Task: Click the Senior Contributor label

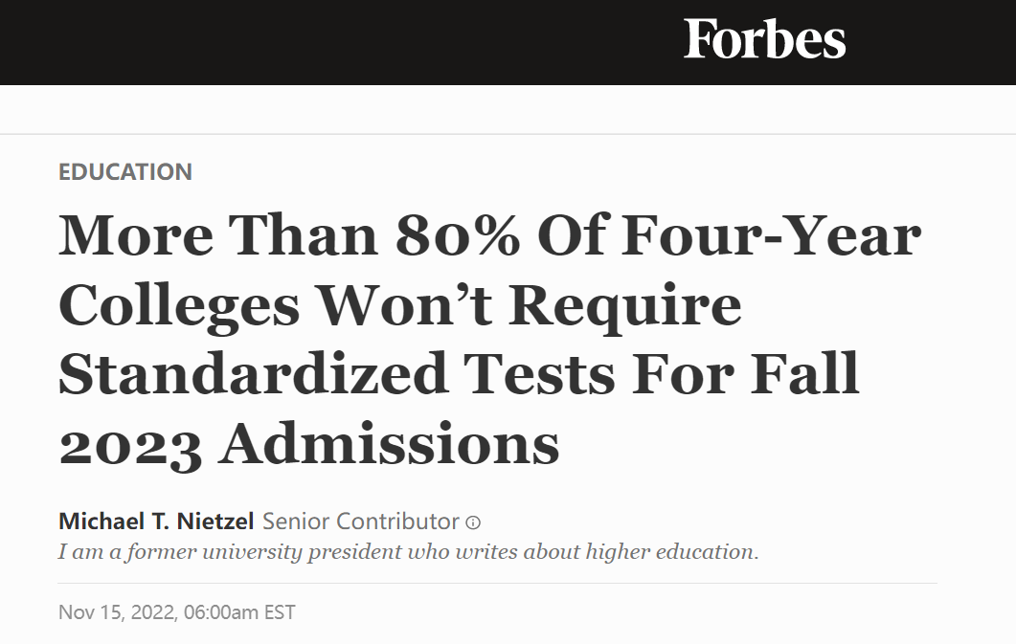Action: click(x=361, y=521)
